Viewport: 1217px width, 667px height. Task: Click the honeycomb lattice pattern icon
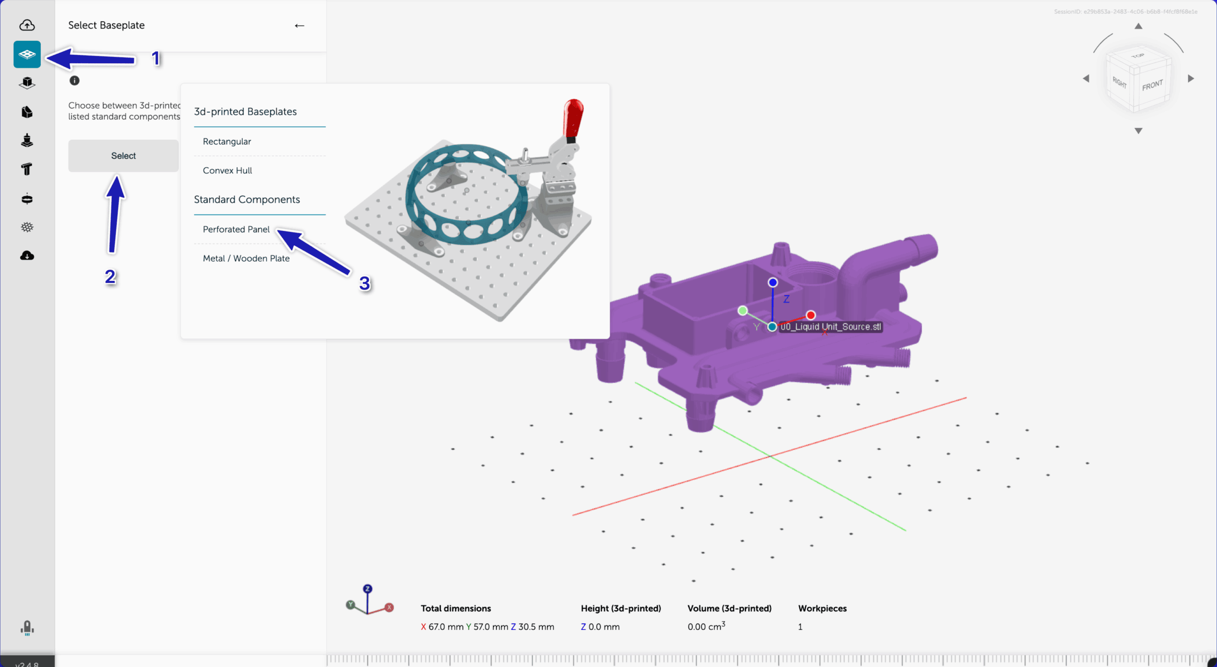[x=27, y=227]
